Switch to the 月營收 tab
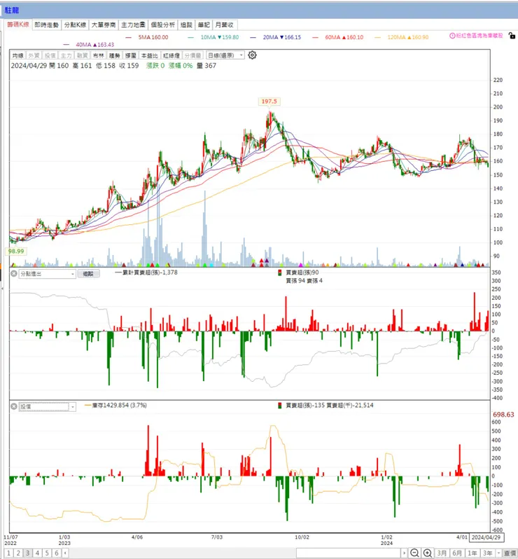Image resolution: width=518 pixels, height=559 pixels. coord(225,25)
